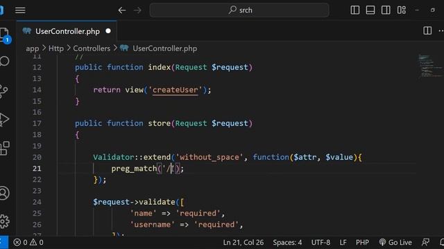
Task: Go back with the left arrow
Action: pyautogui.click(x=122, y=10)
